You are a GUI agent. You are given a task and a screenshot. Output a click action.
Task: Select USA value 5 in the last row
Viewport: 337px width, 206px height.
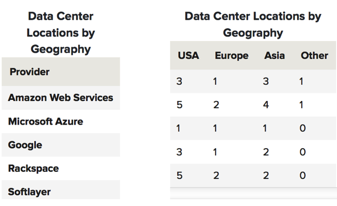pyautogui.click(x=179, y=176)
